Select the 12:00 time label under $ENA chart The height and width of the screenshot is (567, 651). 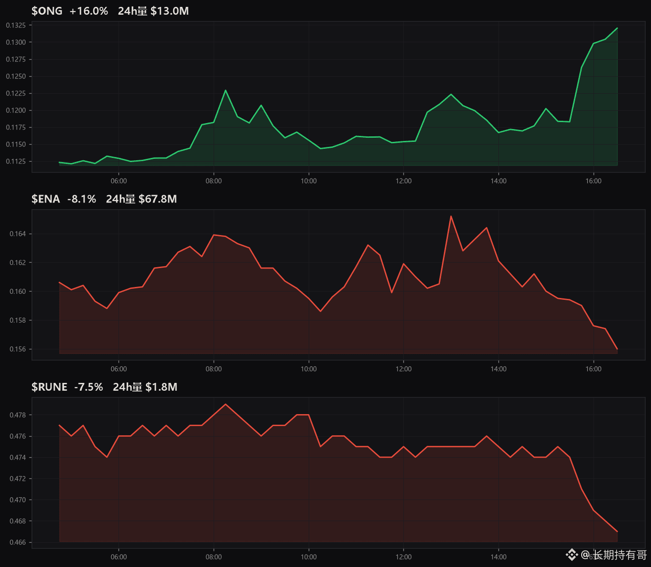click(x=404, y=369)
